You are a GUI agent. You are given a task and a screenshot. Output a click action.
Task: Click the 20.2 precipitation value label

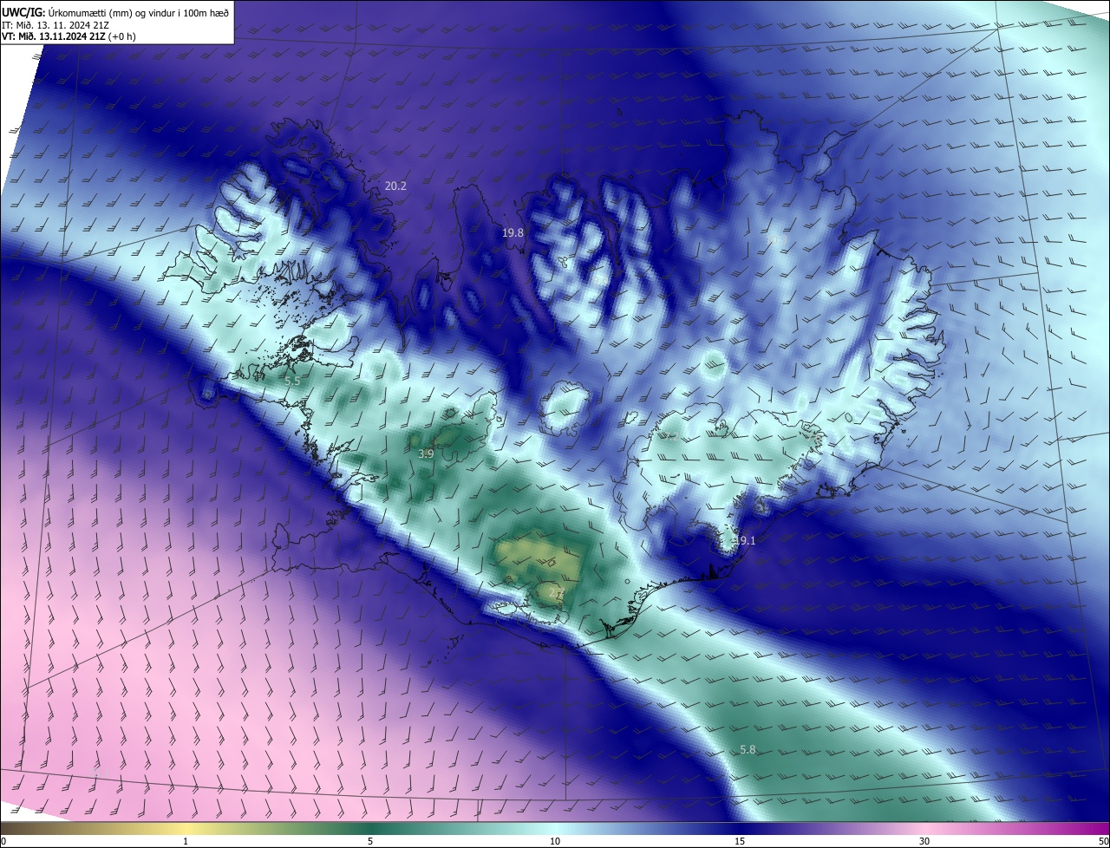395,186
